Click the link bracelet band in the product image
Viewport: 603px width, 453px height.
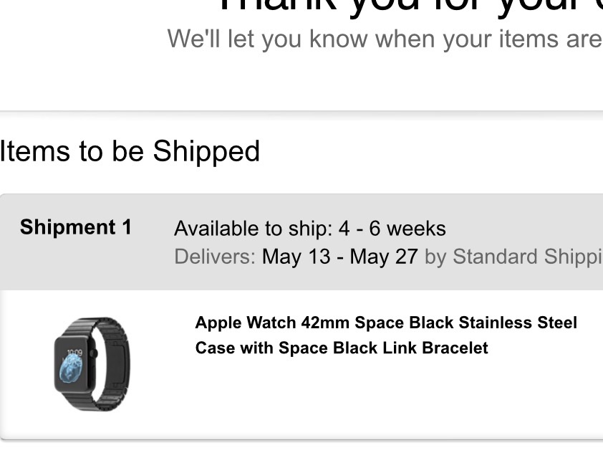click(x=117, y=363)
